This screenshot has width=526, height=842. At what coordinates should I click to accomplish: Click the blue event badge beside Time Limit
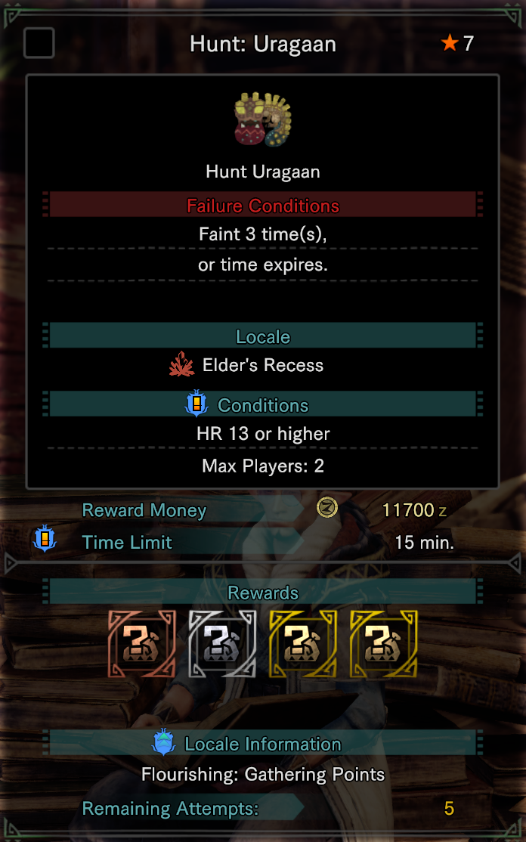45,539
